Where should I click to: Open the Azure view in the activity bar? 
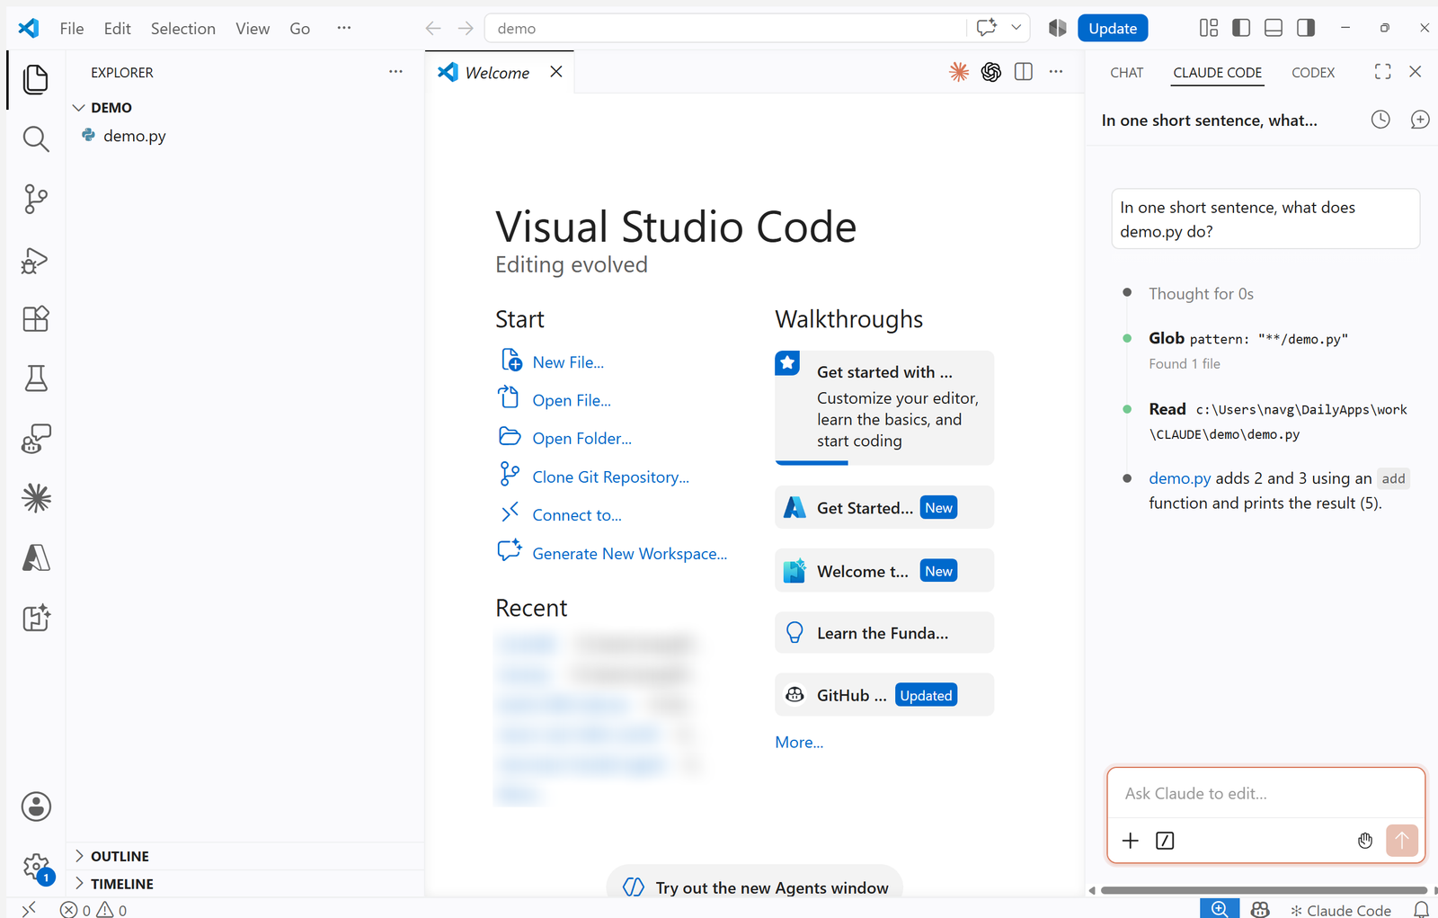tap(36, 557)
